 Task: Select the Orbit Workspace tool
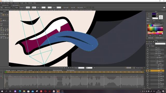pyautogui.click(x=8, y=38)
